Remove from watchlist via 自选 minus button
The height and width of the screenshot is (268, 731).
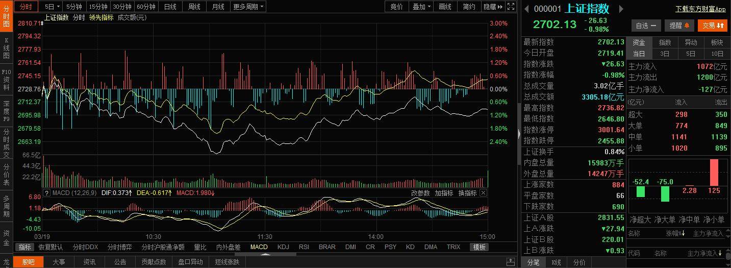click(x=646, y=26)
